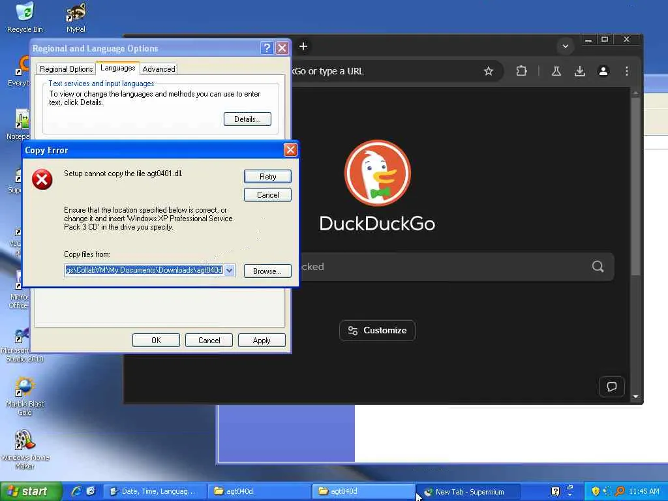Viewport: 668px width, 501px height.
Task: Click the browser scrollbar down arrow
Action: (635, 396)
